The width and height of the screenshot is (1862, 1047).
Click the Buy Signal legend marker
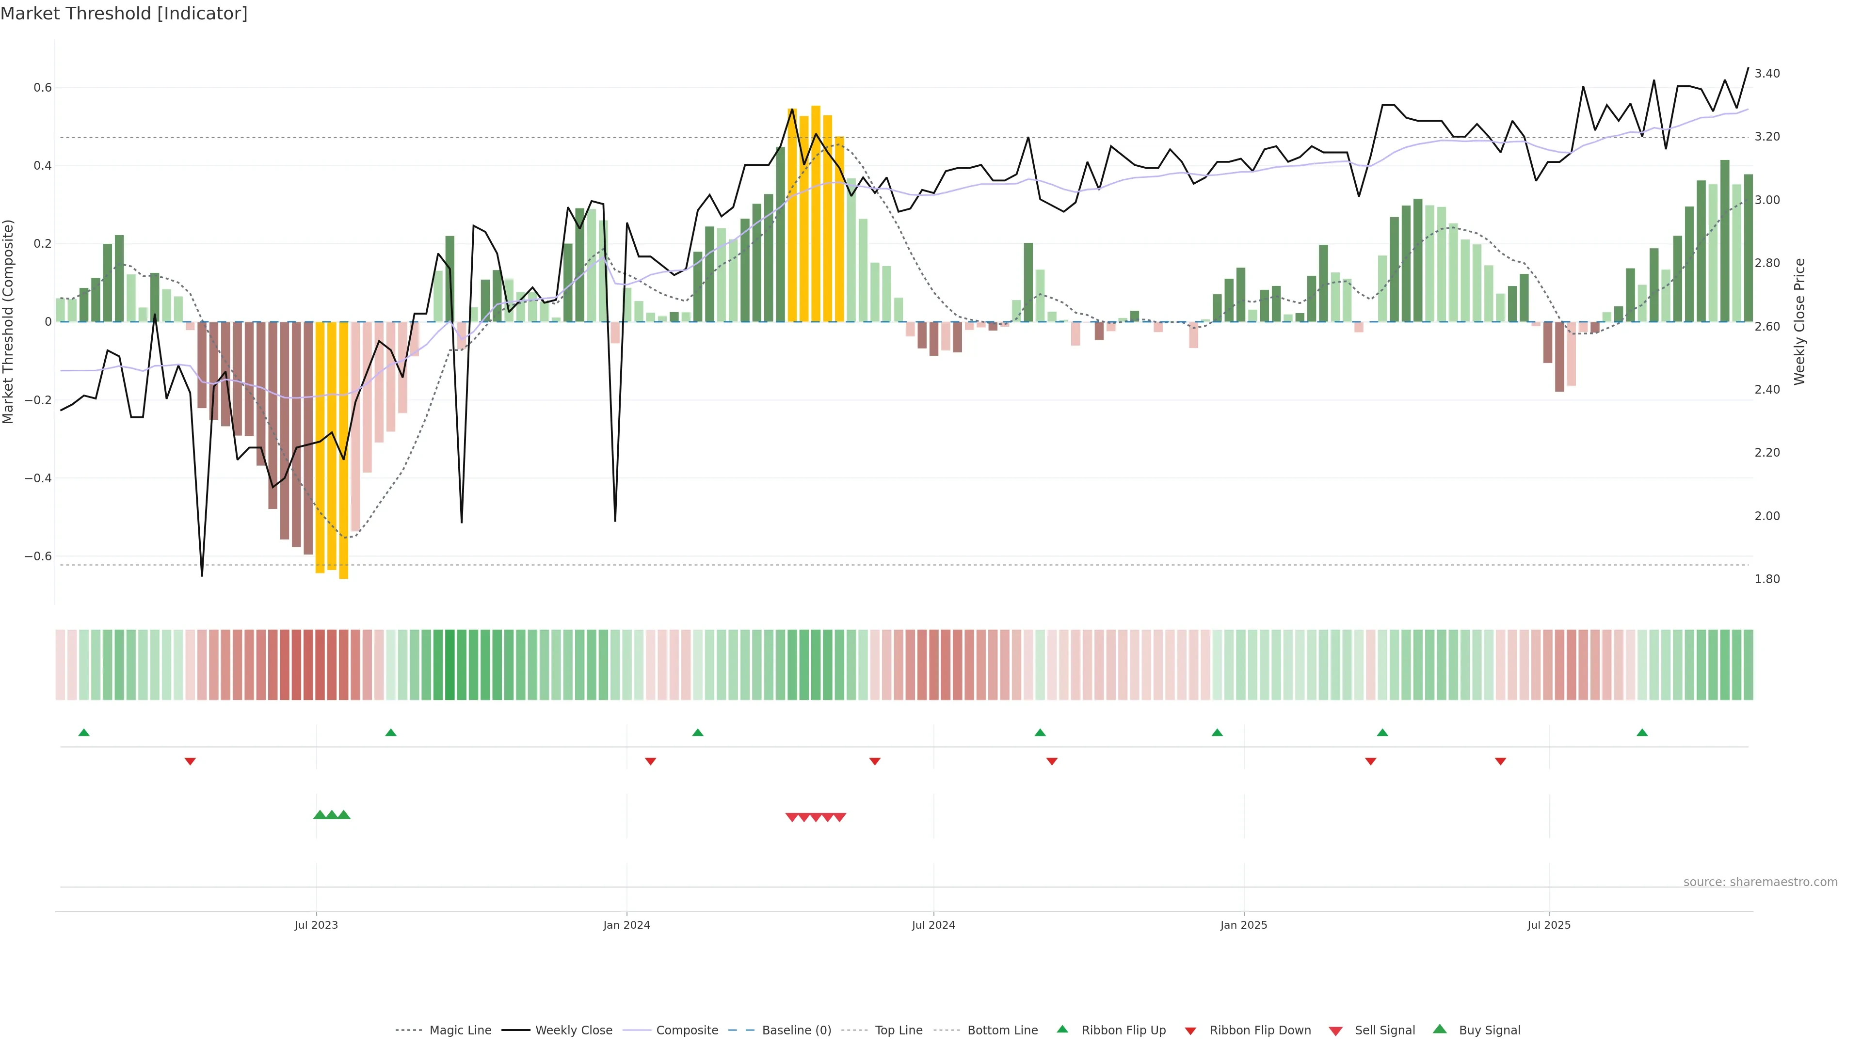[x=1440, y=1029]
